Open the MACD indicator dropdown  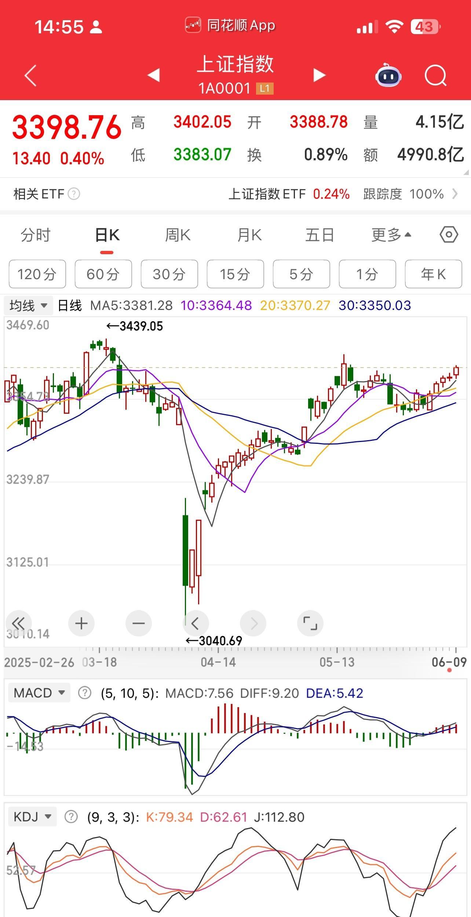pyautogui.click(x=39, y=693)
